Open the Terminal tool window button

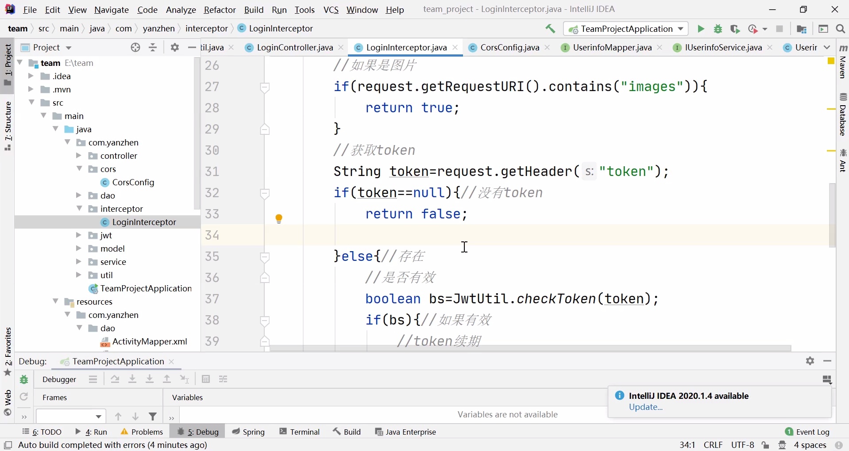click(300, 432)
